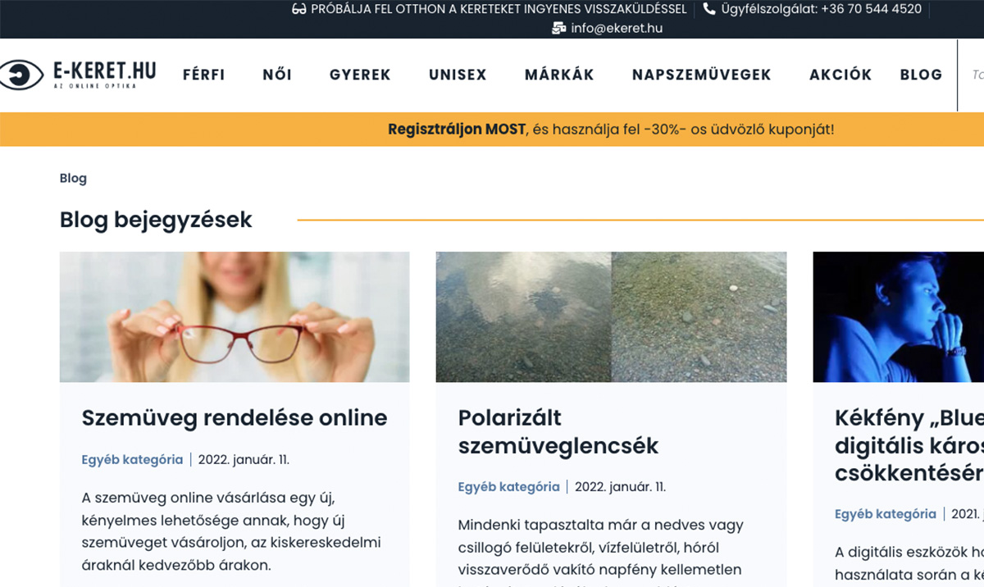Click the info@ekeret.hu email link
The width and height of the screenshot is (984, 587).
point(617,28)
